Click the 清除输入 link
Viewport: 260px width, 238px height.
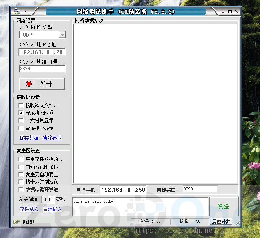point(53,209)
